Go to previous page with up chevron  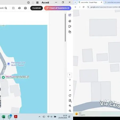tap(70, 85)
